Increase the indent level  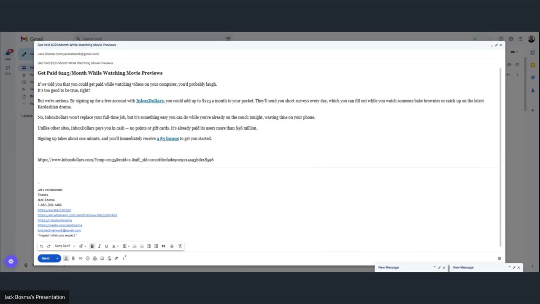[156, 246]
